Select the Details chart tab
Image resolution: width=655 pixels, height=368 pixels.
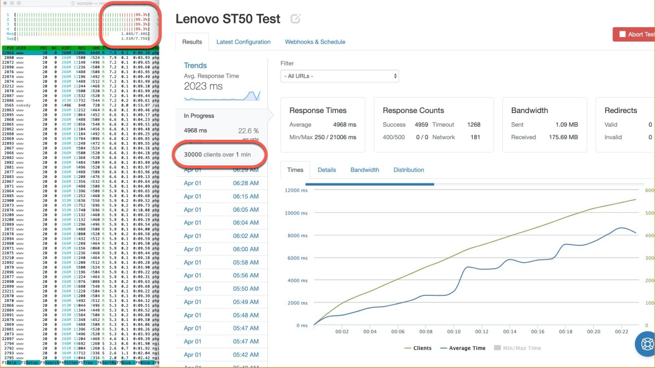tap(326, 170)
